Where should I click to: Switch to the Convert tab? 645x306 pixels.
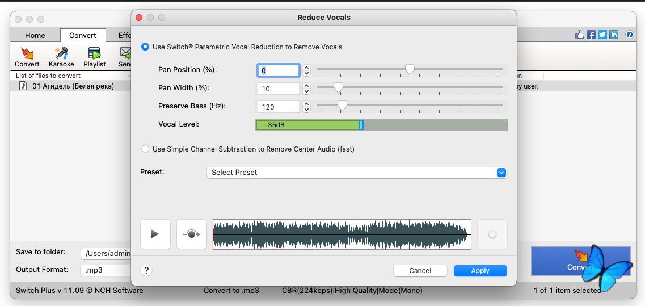click(x=83, y=35)
